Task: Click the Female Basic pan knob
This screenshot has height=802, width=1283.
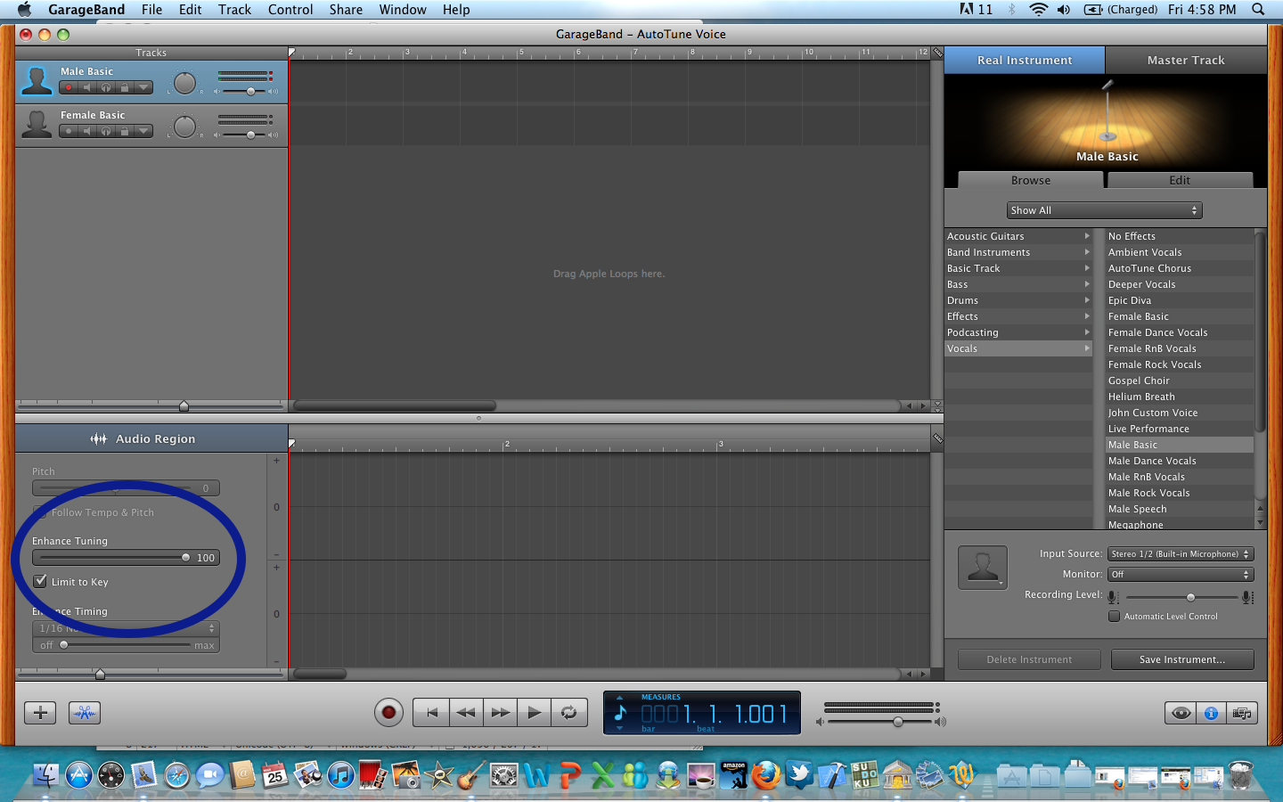Action: (x=184, y=127)
